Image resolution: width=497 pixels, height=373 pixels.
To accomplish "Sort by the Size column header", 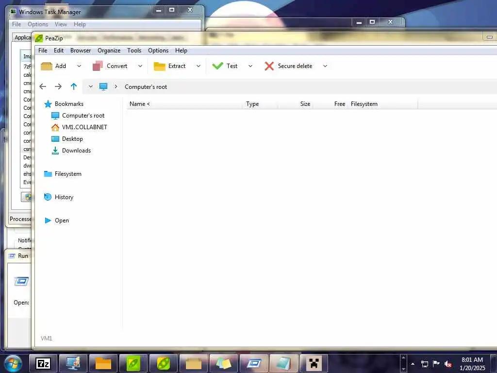I will coord(296,104).
